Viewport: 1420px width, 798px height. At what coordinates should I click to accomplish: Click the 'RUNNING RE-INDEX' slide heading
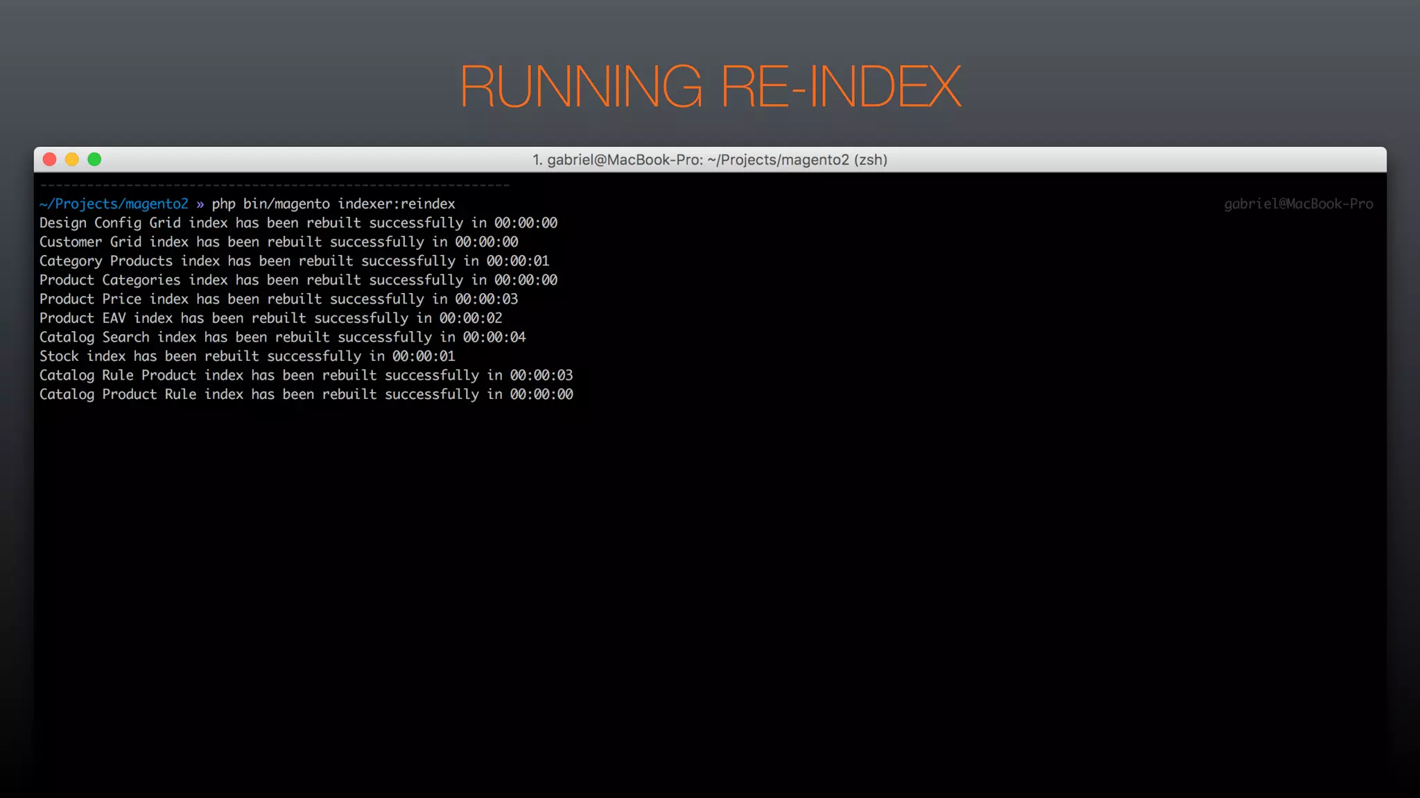710,86
